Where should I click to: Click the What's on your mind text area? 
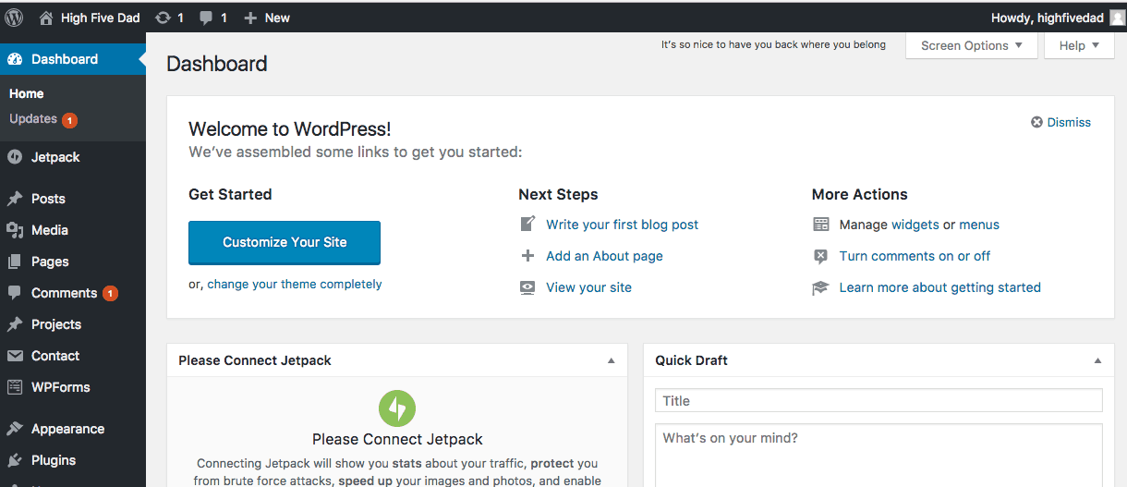coord(879,455)
